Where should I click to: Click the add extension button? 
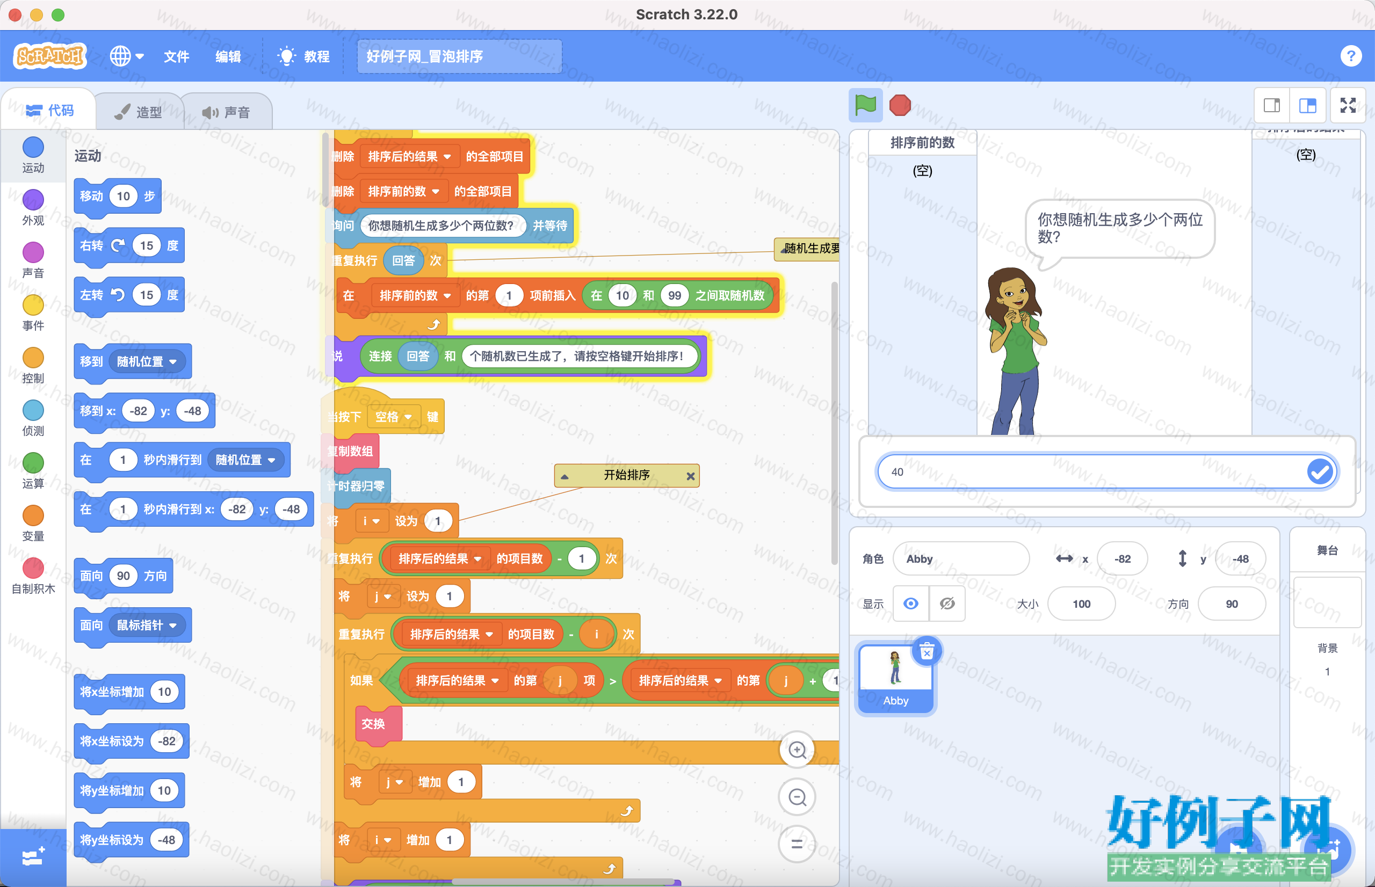(33, 857)
